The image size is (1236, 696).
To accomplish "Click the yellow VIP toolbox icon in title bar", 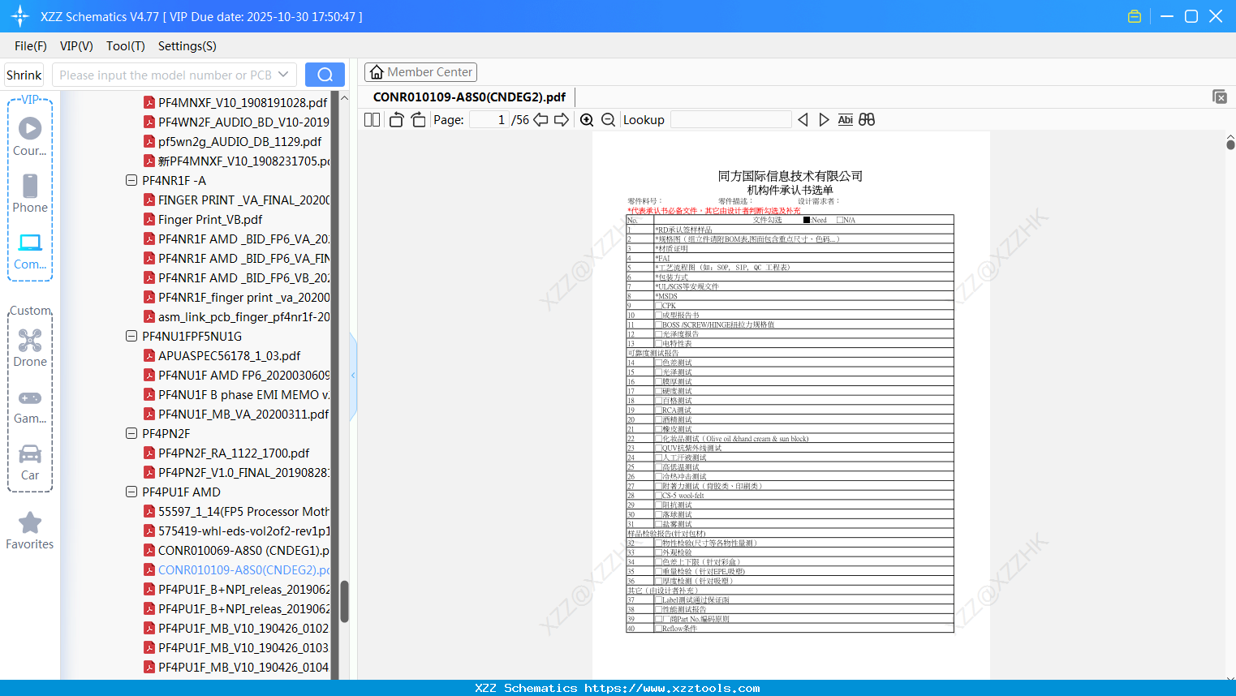I will point(1135,16).
